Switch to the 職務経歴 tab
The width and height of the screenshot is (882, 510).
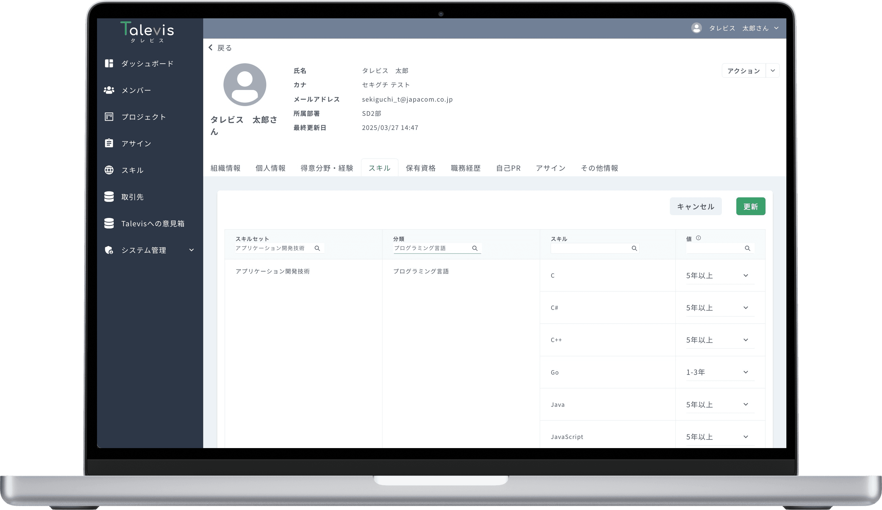(466, 168)
